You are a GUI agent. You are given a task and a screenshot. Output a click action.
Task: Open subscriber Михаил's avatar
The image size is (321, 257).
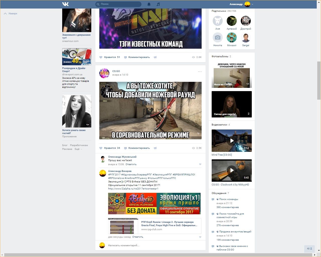coord(232,38)
